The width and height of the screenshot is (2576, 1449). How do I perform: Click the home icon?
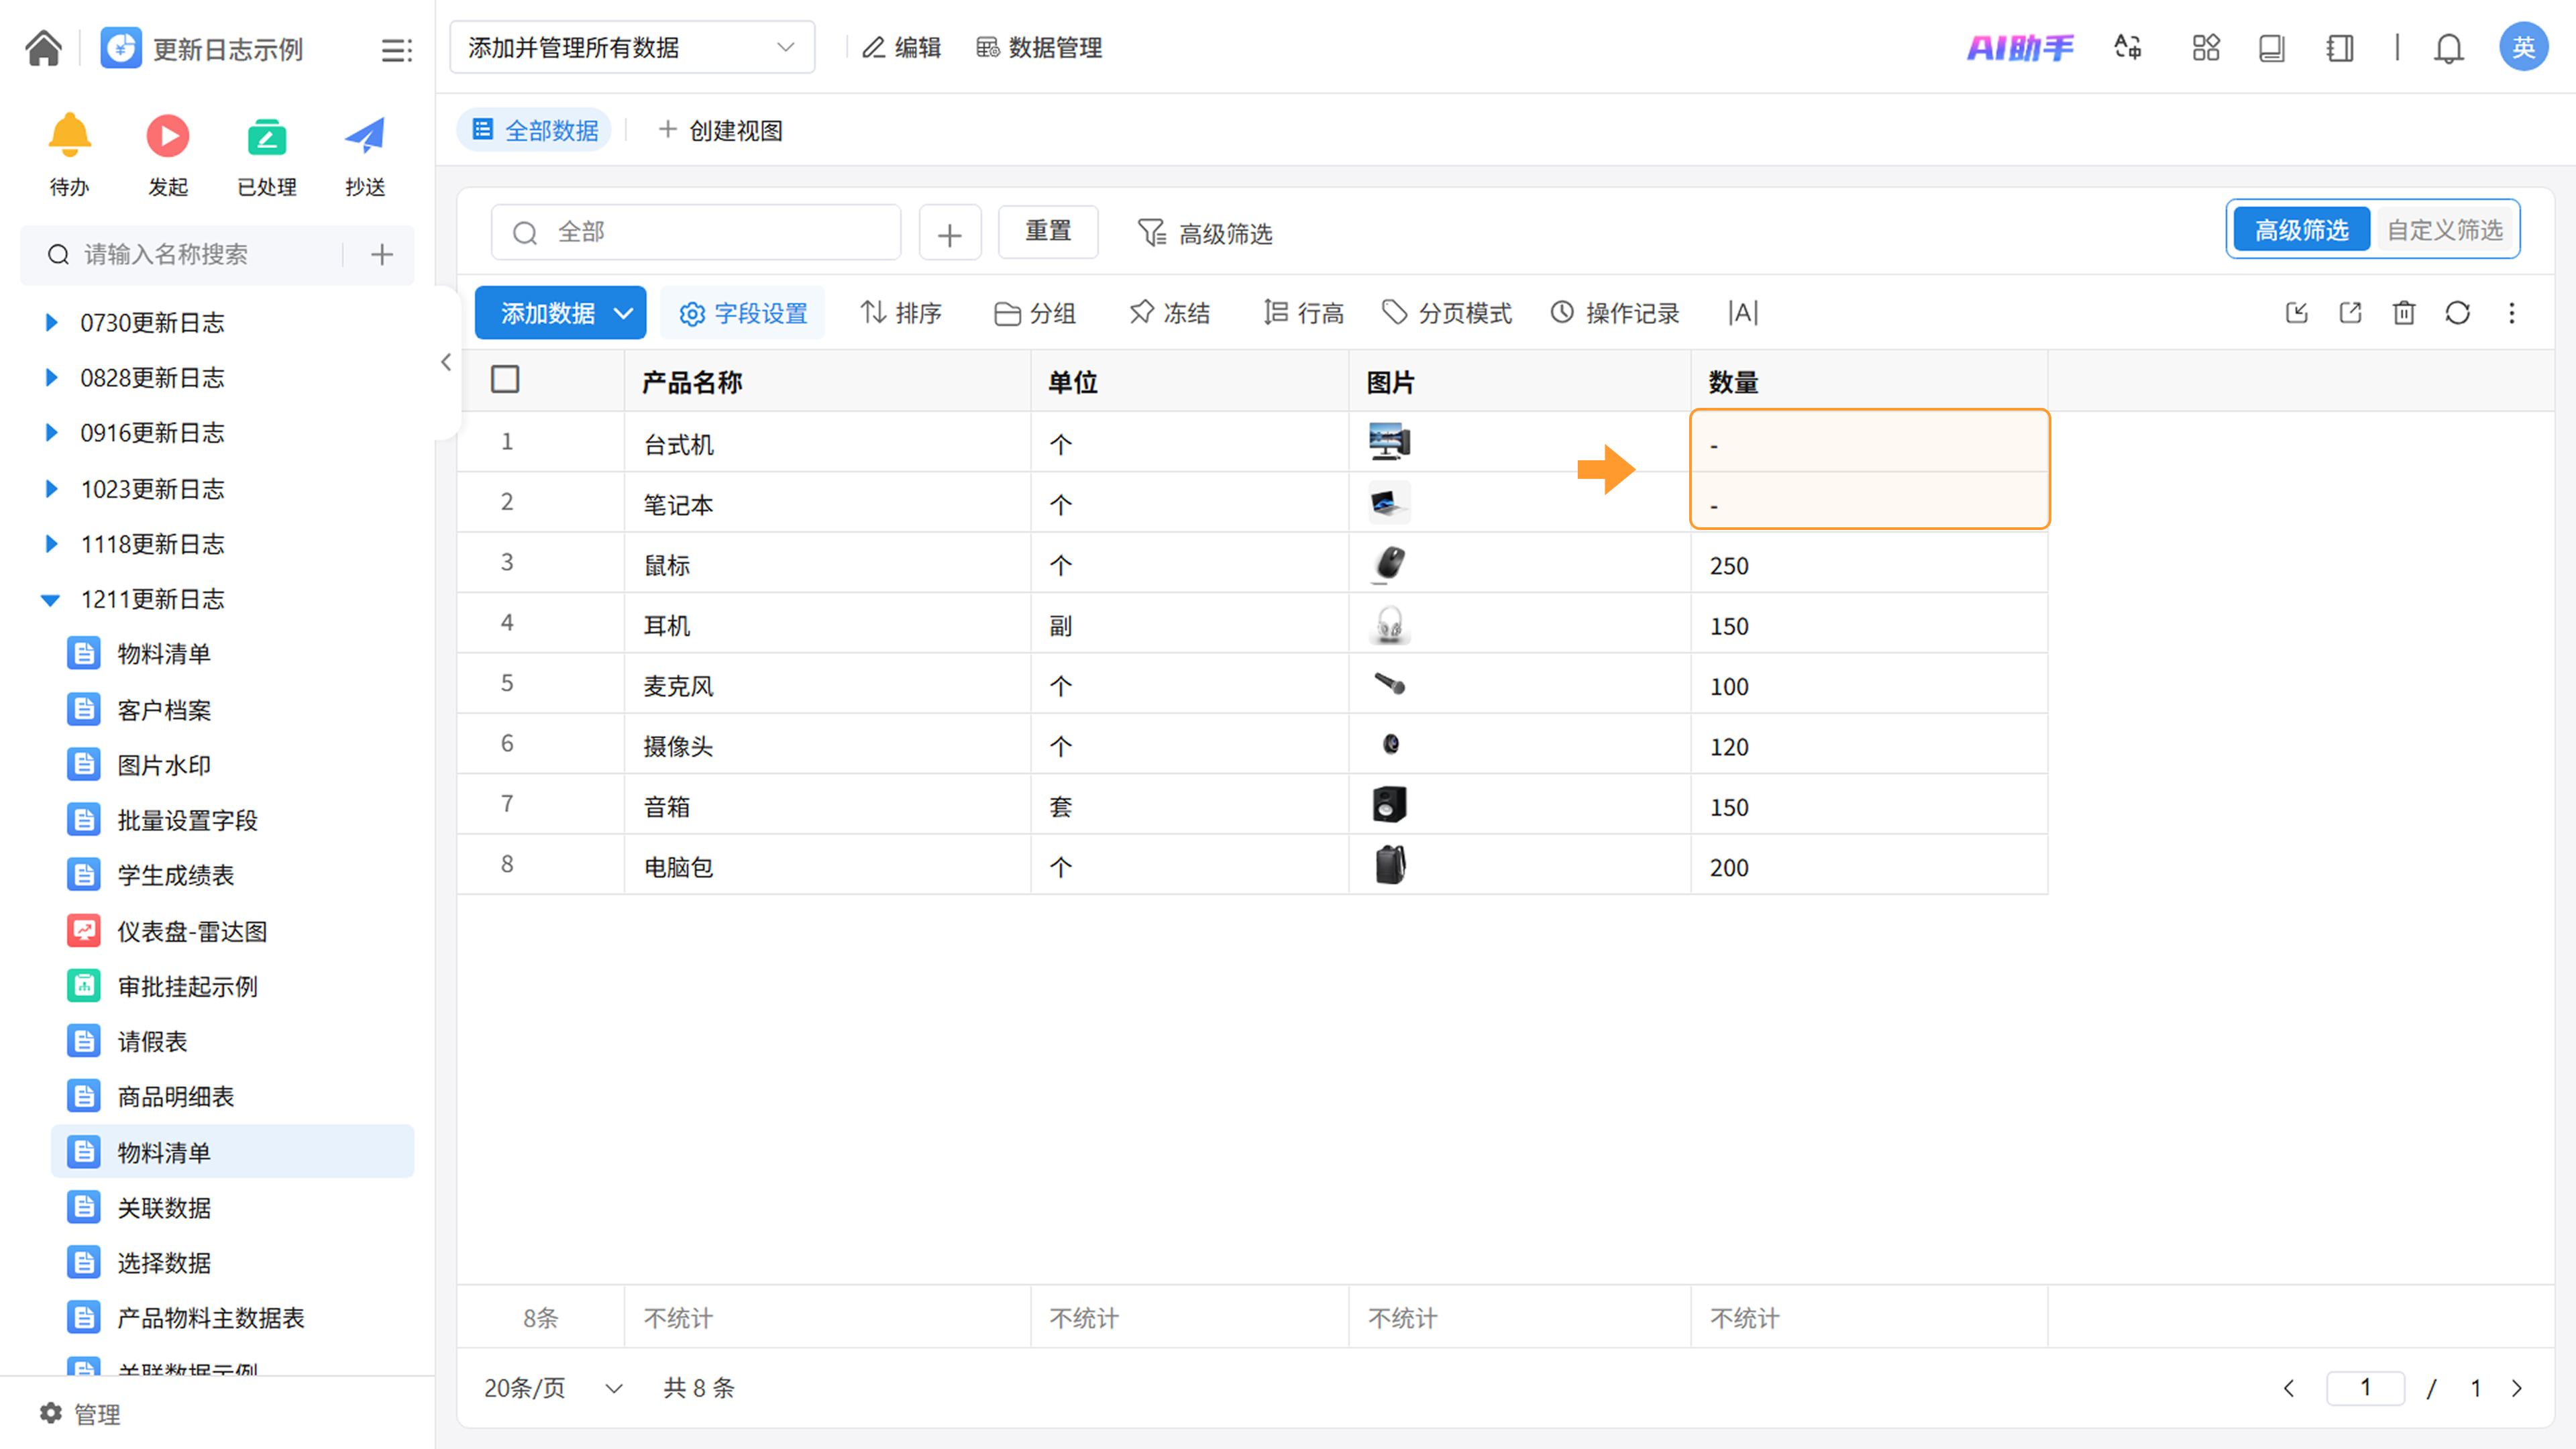point(43,48)
